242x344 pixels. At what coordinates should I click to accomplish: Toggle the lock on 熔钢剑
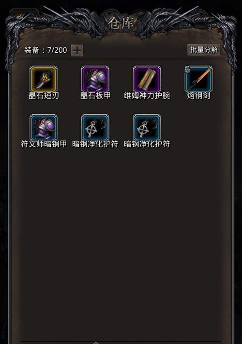pyautogui.click(x=187, y=70)
